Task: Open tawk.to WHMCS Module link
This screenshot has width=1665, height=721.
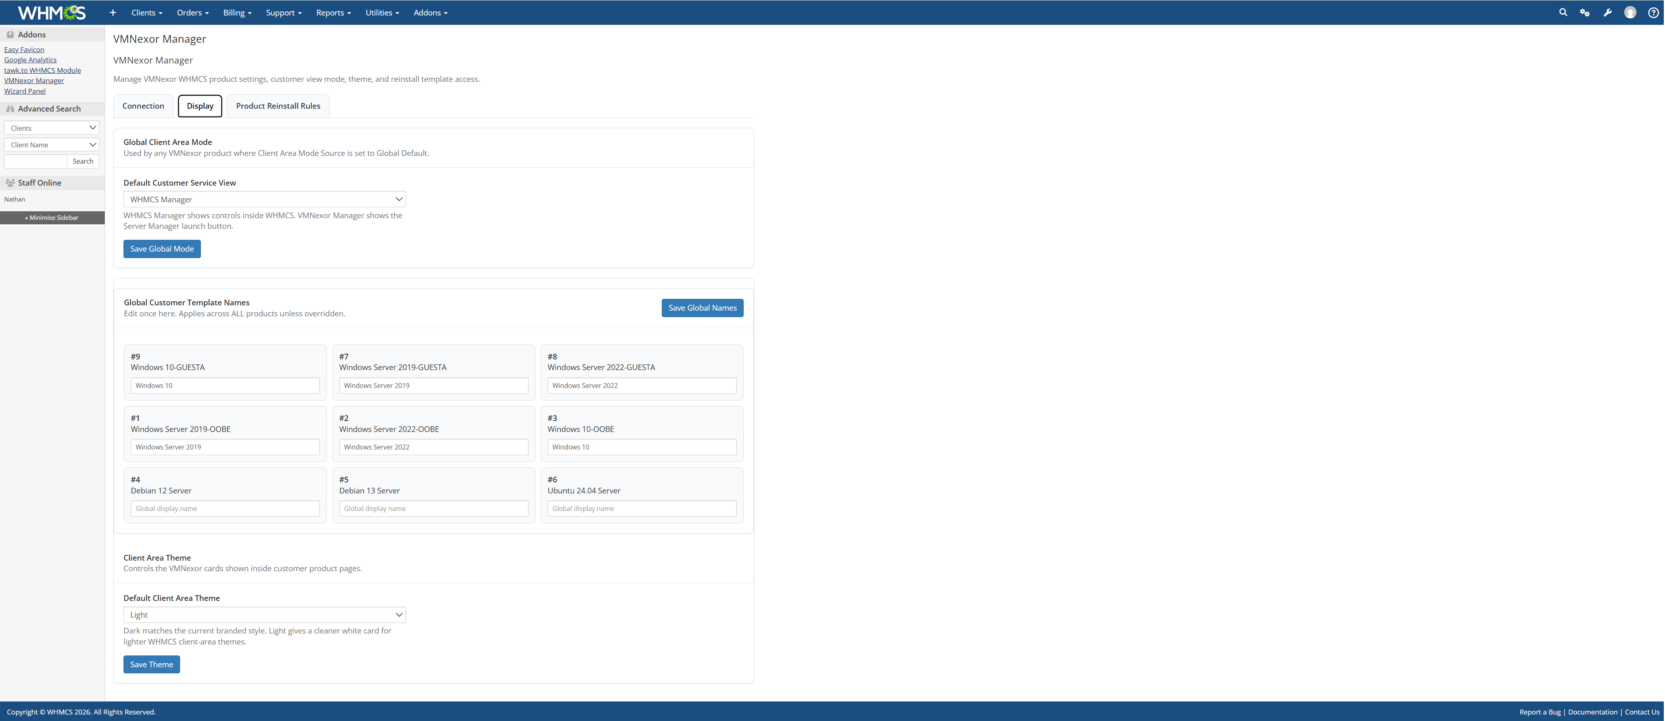Action: click(43, 70)
